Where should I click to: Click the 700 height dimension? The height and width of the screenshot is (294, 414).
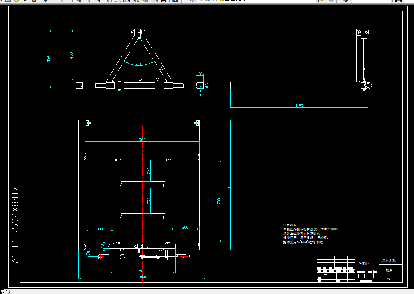218,202
